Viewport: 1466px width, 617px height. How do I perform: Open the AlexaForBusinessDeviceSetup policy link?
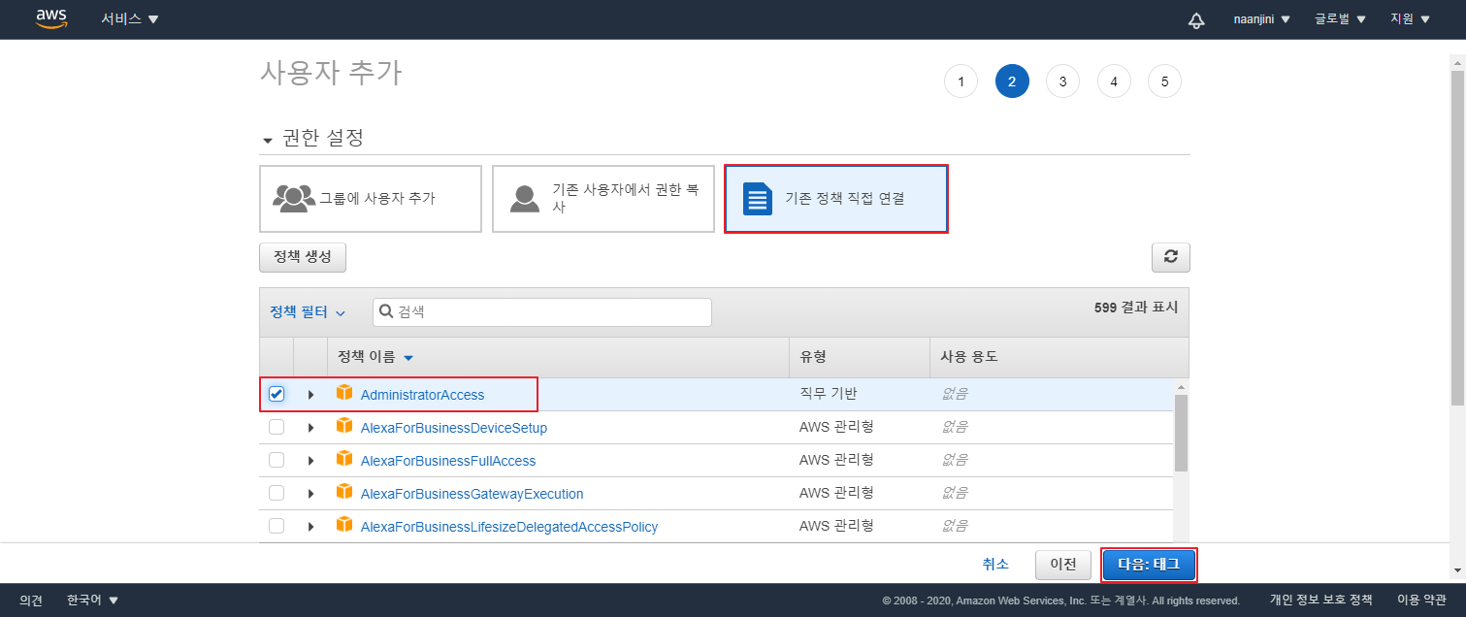click(x=454, y=428)
